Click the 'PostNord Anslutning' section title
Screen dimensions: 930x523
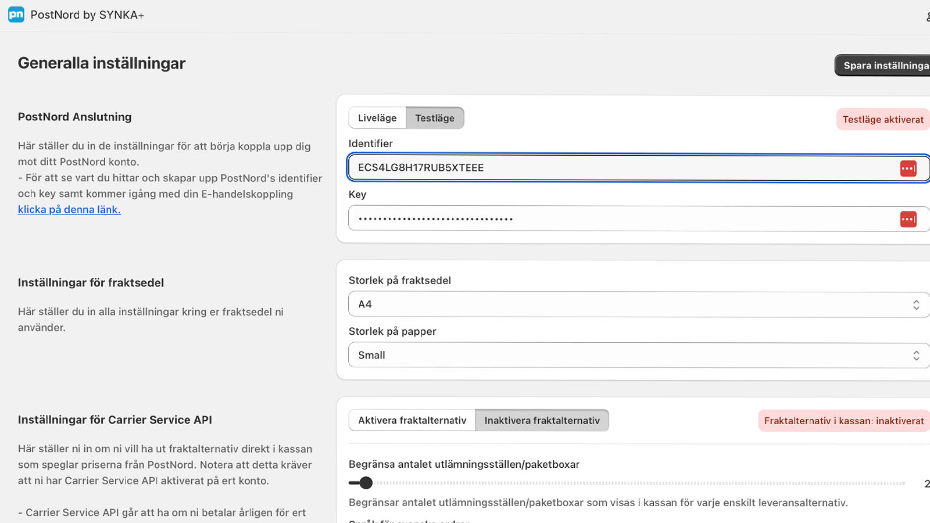coord(74,117)
